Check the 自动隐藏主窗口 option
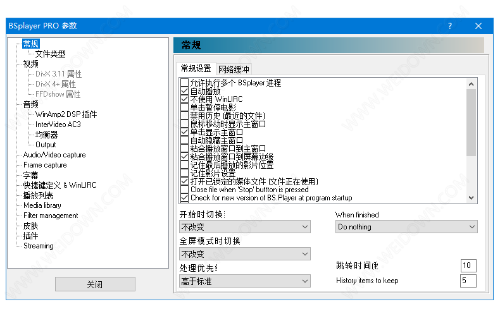The height and width of the screenshot is (316, 500). click(184, 140)
